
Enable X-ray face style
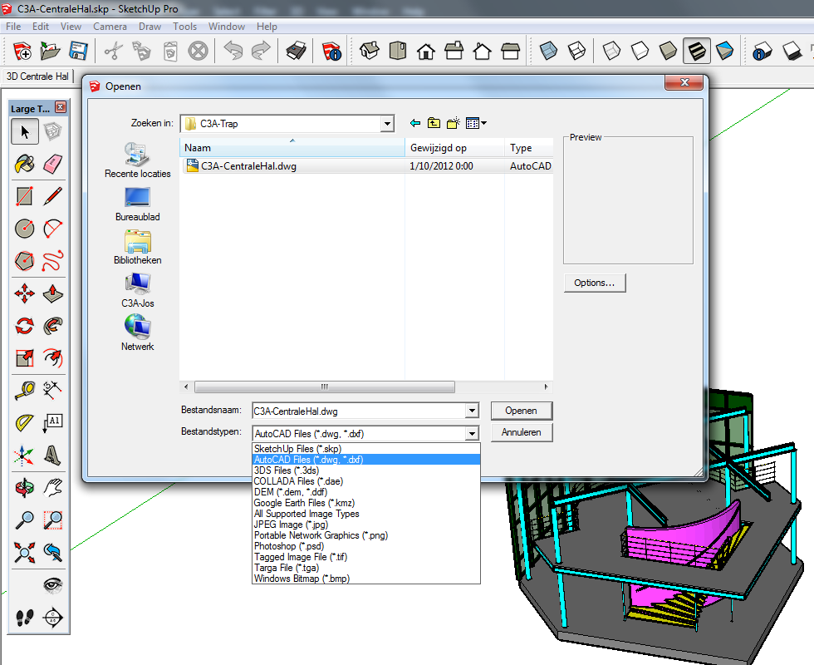[x=548, y=51]
